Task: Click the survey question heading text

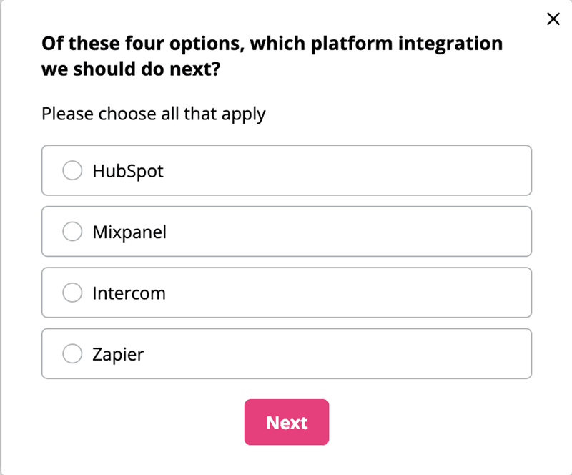Action: point(272,56)
